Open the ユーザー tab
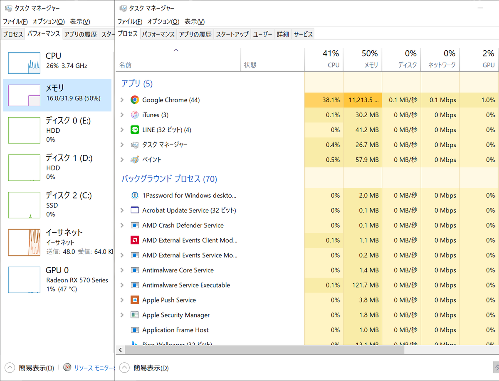 pos(263,35)
